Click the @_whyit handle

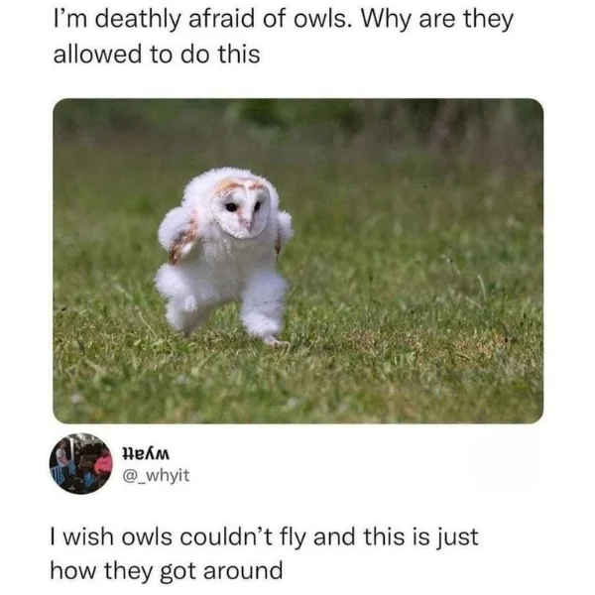pyautogui.click(x=156, y=475)
